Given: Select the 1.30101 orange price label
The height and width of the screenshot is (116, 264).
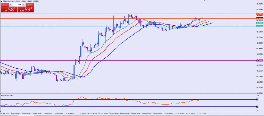Looking at the screenshot, I should pos(260,14).
